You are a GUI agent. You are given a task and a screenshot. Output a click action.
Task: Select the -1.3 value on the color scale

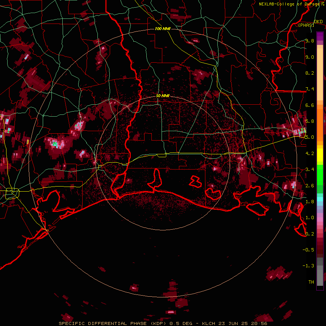308,266
